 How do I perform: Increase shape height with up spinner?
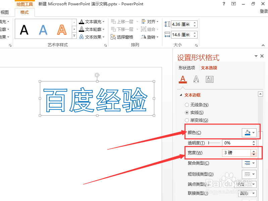click(x=195, y=22)
